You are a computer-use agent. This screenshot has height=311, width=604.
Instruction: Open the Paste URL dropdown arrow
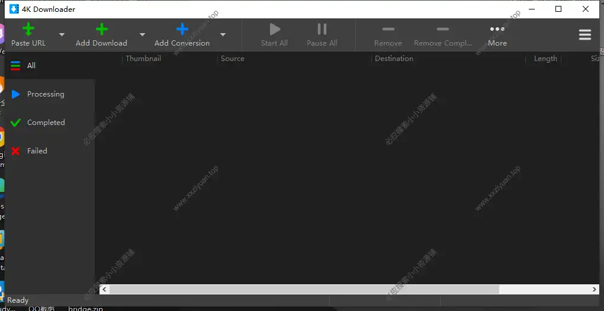62,35
